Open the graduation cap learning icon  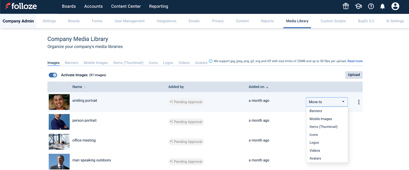point(358,6)
